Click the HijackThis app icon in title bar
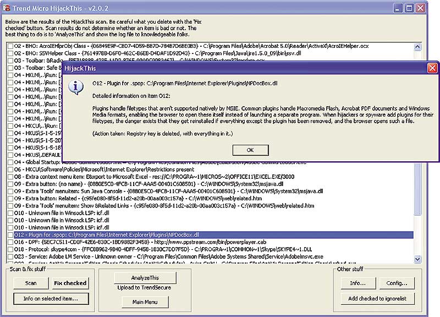440x317 pixels. pos(7,8)
